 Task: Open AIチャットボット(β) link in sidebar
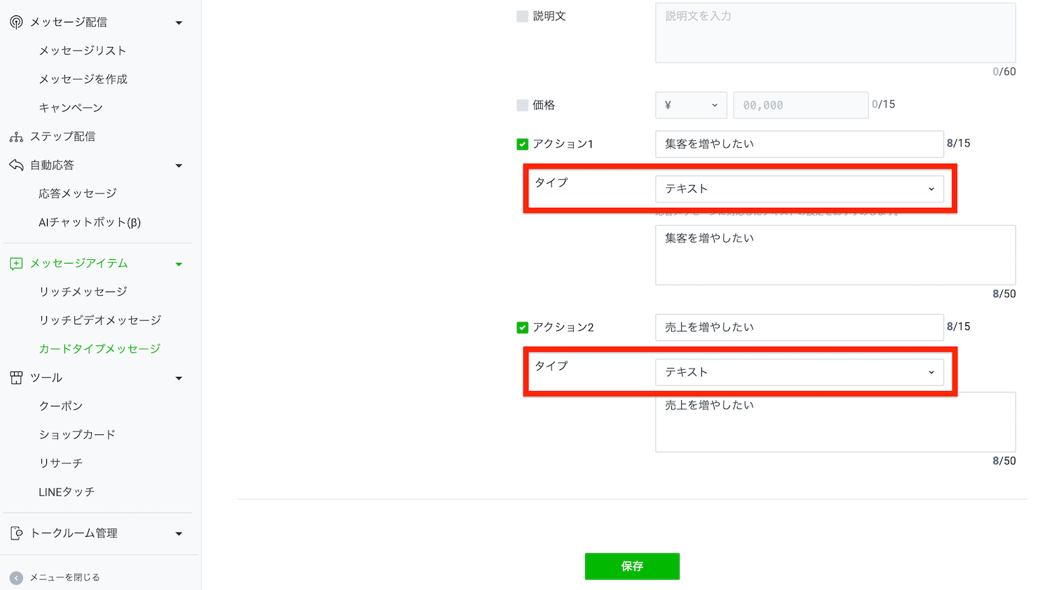tap(90, 222)
